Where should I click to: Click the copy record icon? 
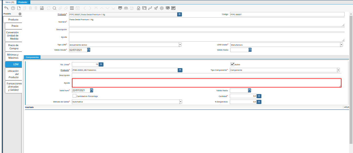click(24, 8)
